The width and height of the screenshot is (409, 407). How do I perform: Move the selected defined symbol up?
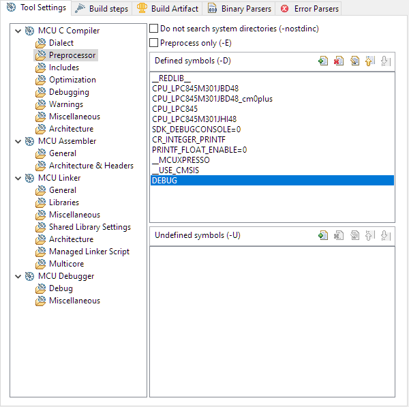point(370,61)
